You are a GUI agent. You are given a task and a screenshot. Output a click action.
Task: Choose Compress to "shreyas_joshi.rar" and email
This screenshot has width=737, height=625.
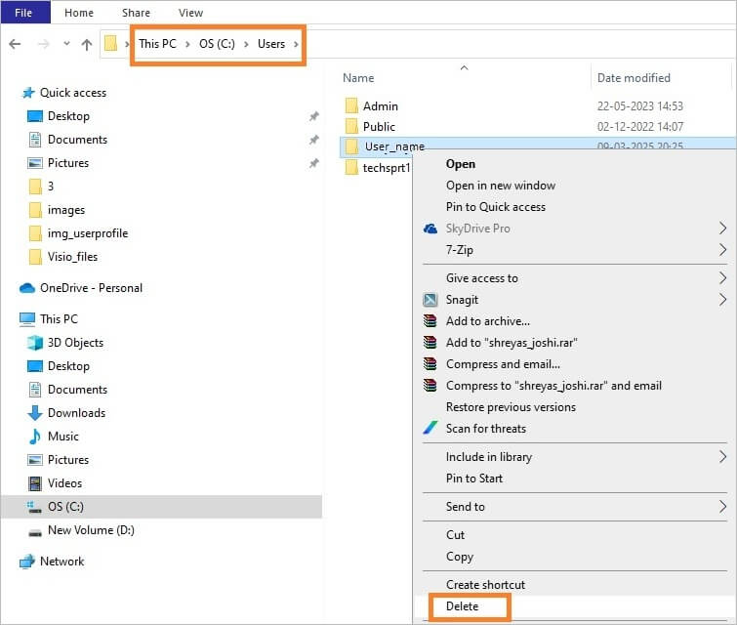click(553, 386)
